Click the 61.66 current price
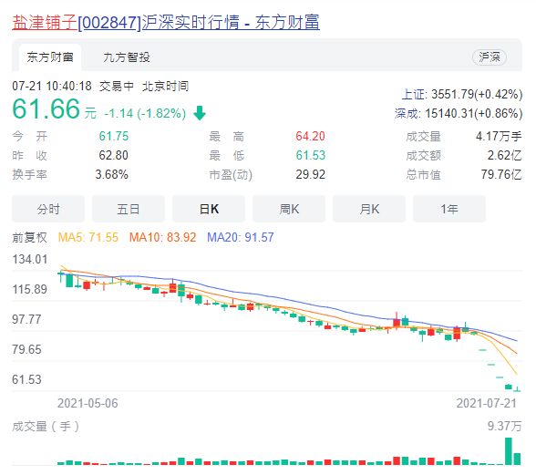This screenshot has height=475, width=536. pyautogui.click(x=46, y=109)
